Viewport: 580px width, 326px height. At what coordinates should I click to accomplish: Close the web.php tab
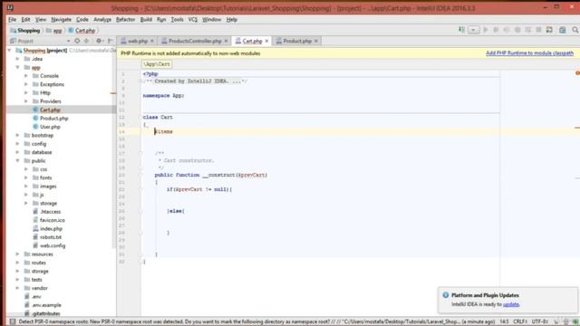click(152, 41)
